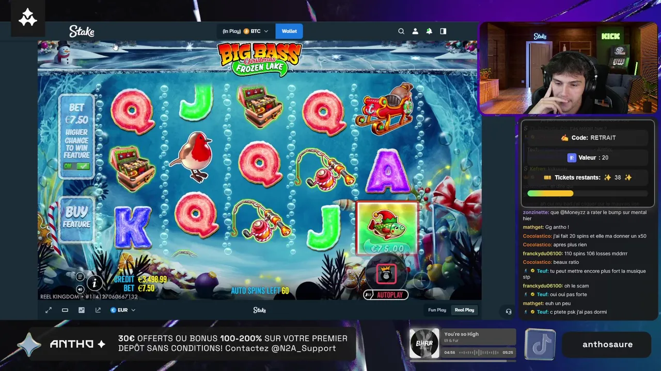Open the search magnifier icon
The image size is (661, 371).
[x=401, y=31]
